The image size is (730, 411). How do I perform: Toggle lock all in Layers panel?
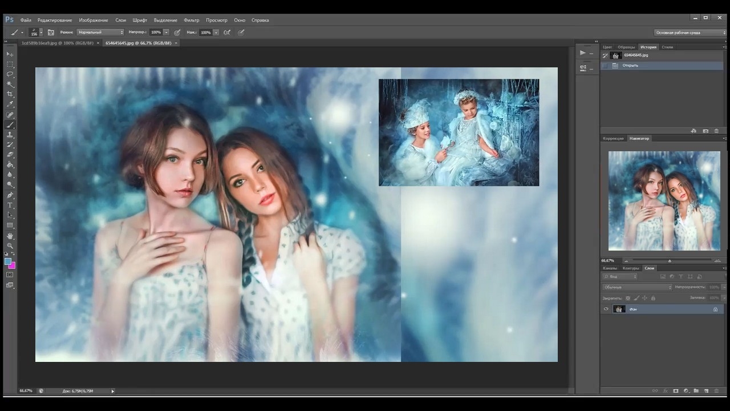pos(653,298)
